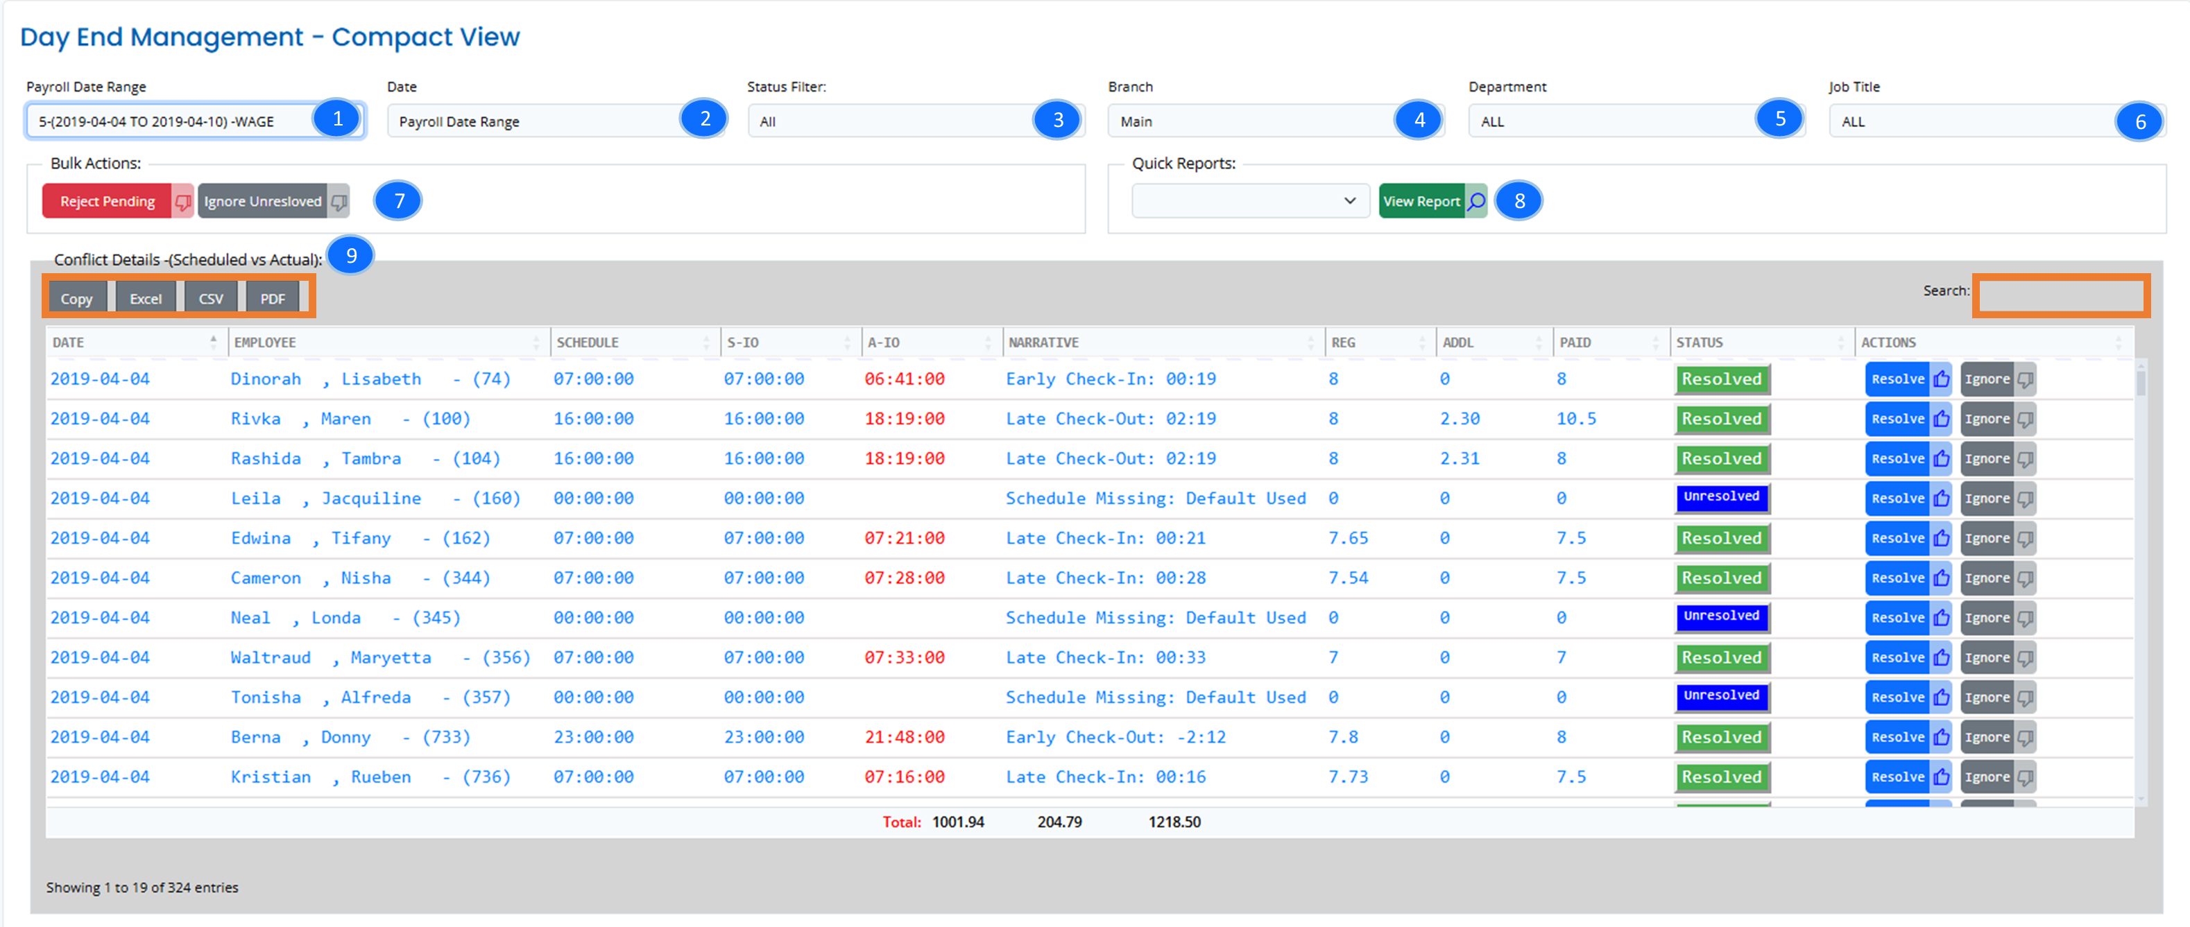Viewport: 2190px width, 927px height.
Task: Click the Unresolved status badge for Tonisha Alfreda
Action: point(1722,696)
